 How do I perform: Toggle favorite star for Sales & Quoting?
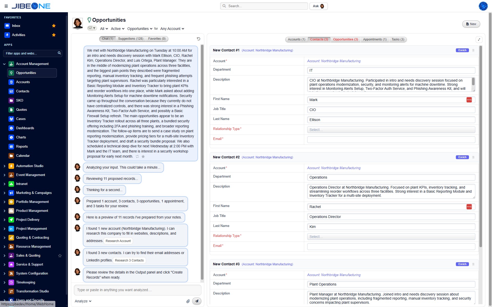[60, 256]
